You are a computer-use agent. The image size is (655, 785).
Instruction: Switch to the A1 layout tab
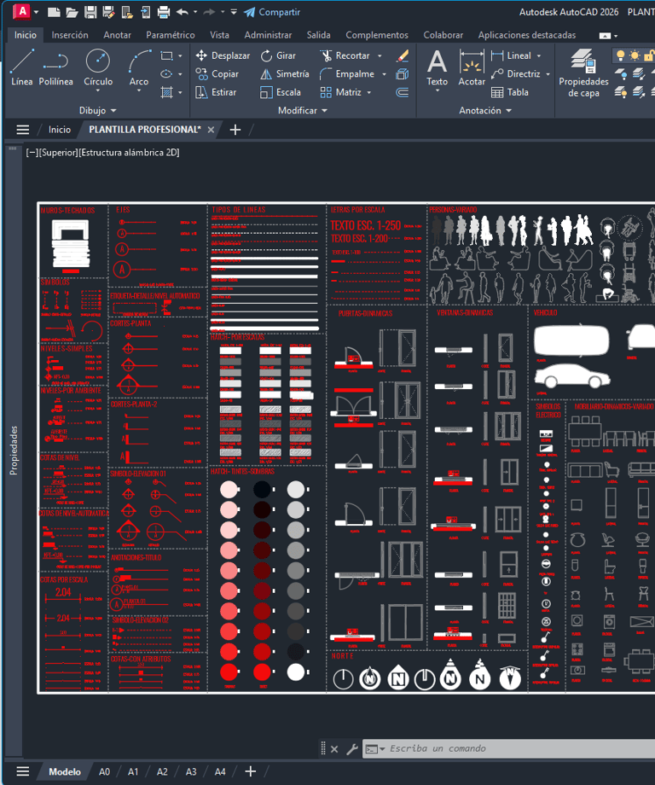tap(132, 771)
